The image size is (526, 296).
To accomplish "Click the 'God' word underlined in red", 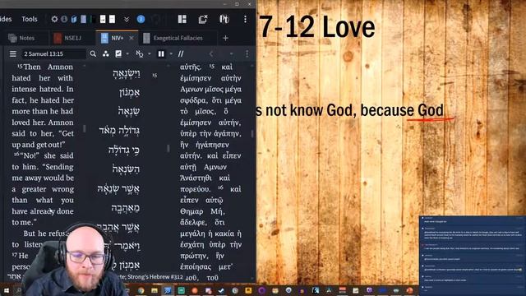I will 431,110.
